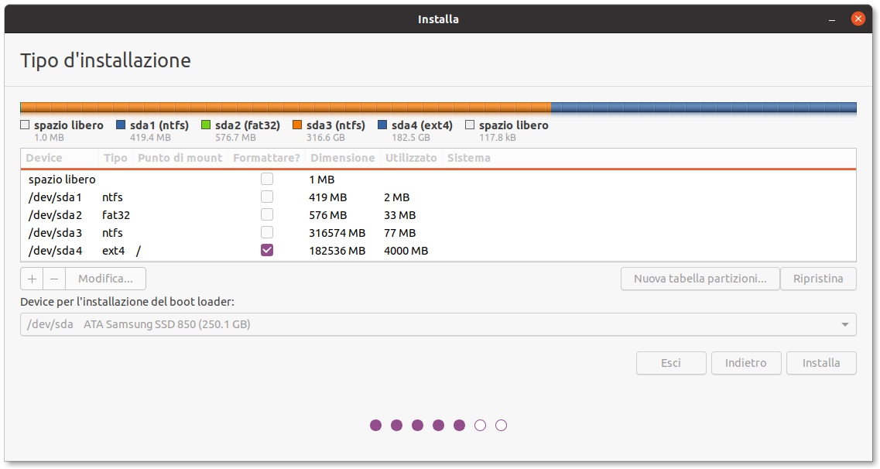The width and height of the screenshot is (880, 469).
Task: Click the minus icon to remove partition
Action: pyautogui.click(x=53, y=279)
